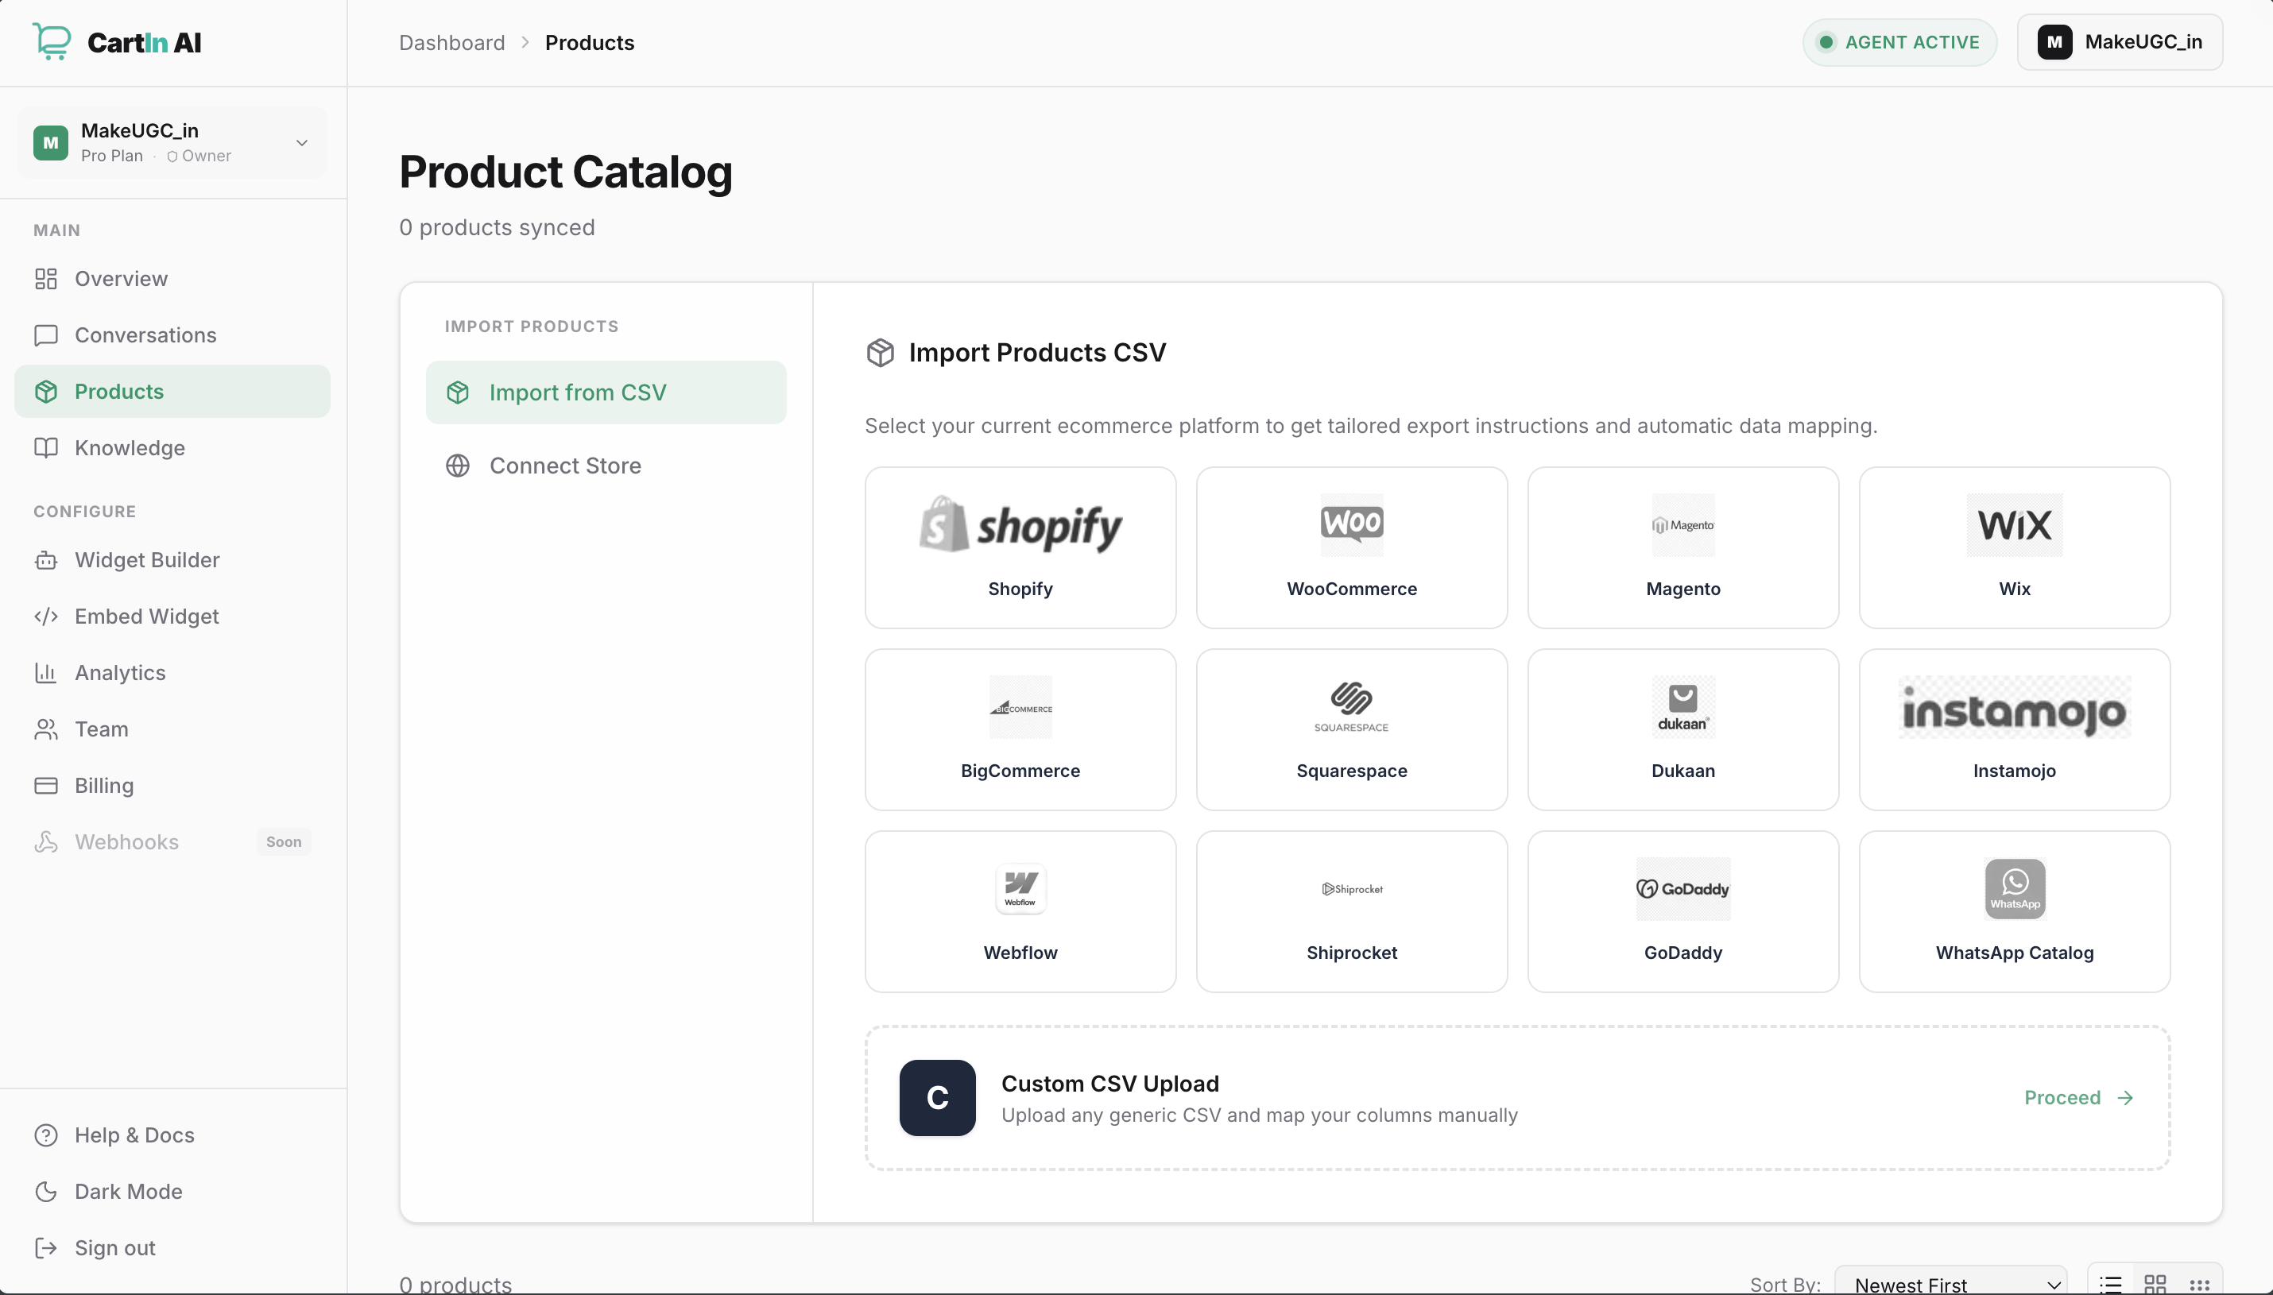Open Billing page
The height and width of the screenshot is (1295, 2273).
[172, 787]
